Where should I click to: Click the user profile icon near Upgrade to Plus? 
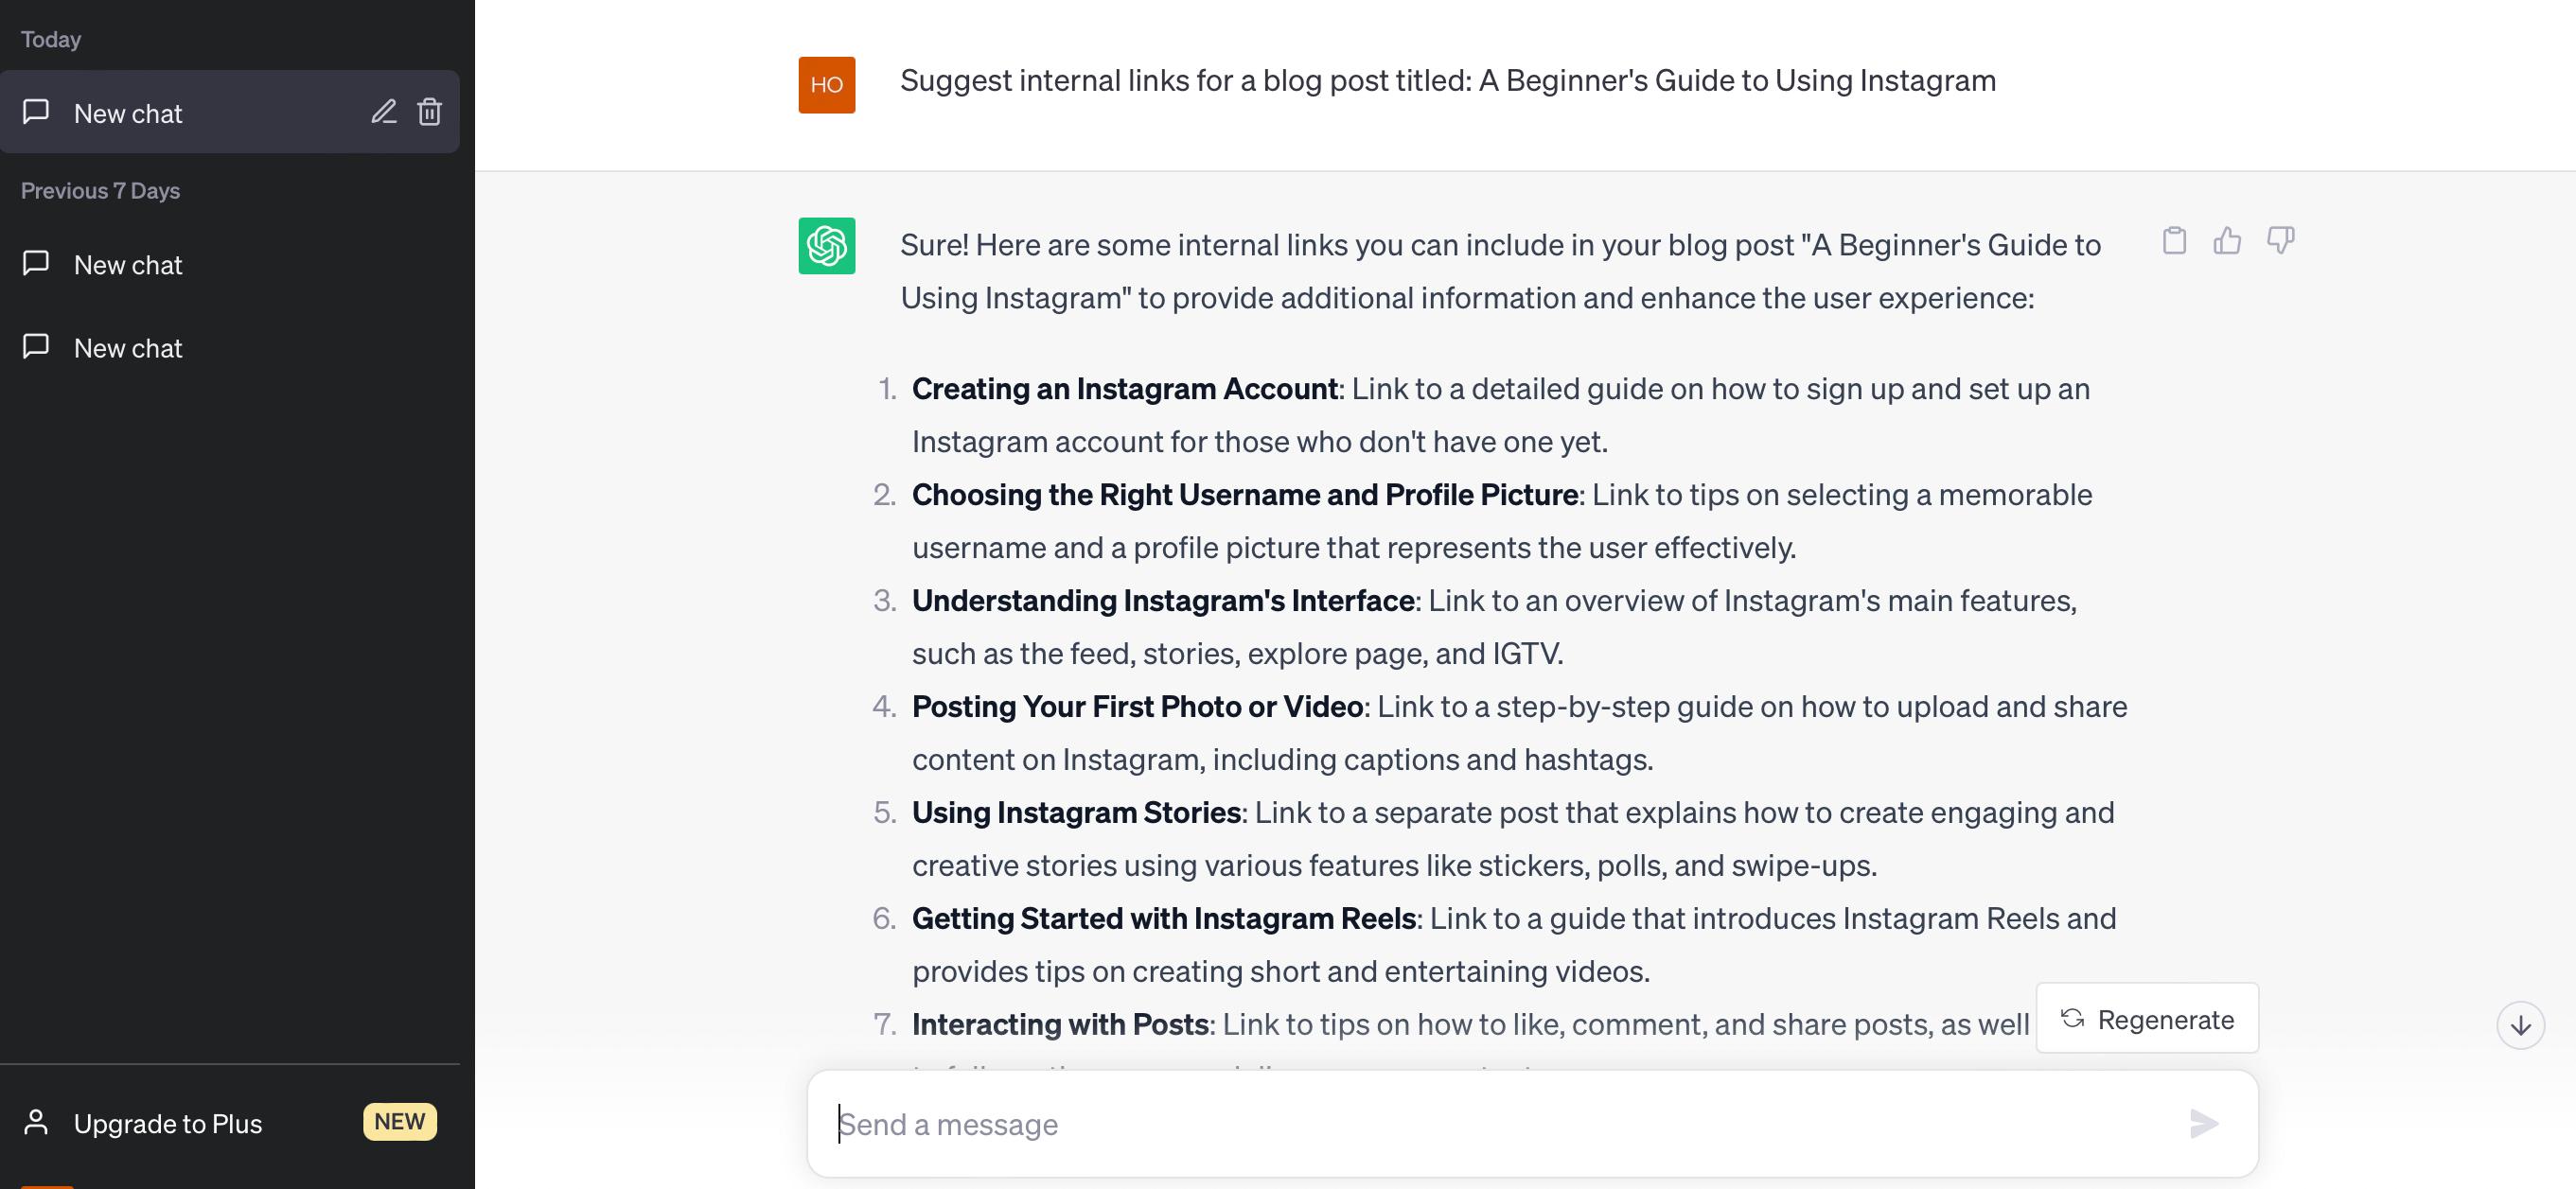[x=38, y=1121]
